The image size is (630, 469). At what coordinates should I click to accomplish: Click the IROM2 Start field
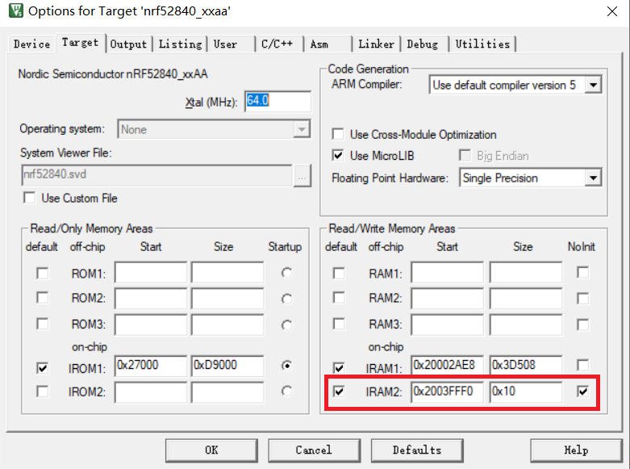151,392
